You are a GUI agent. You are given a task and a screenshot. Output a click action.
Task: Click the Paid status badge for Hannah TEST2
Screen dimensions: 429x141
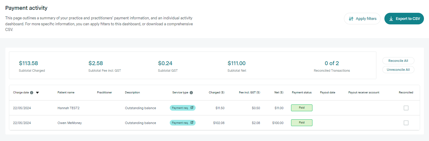click(x=302, y=108)
